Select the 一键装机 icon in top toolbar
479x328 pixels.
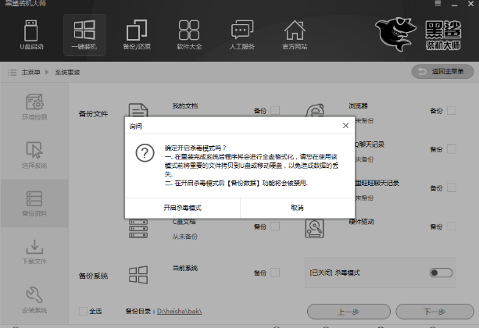click(84, 35)
